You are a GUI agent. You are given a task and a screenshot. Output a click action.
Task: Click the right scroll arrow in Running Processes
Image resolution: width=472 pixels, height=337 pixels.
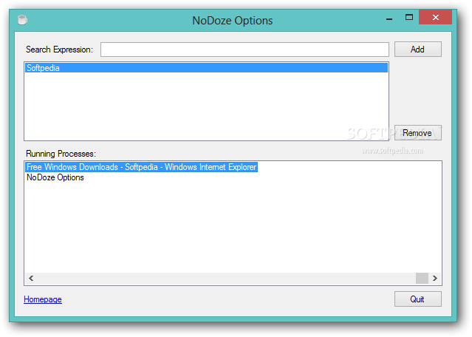pos(435,278)
